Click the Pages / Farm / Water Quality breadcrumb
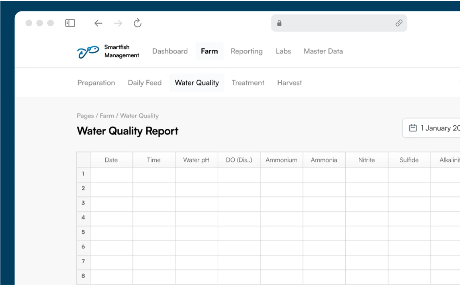This screenshot has width=460, height=285. pyautogui.click(x=118, y=116)
